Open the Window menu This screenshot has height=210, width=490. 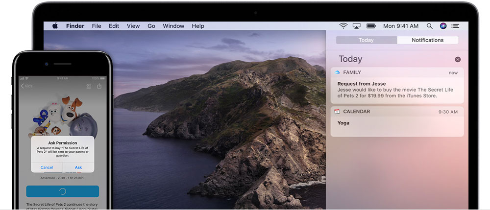coord(173,26)
